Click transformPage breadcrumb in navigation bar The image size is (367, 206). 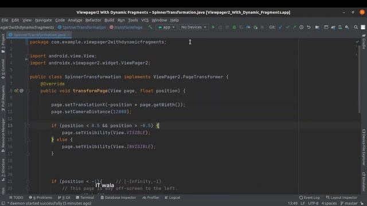coord(126,27)
